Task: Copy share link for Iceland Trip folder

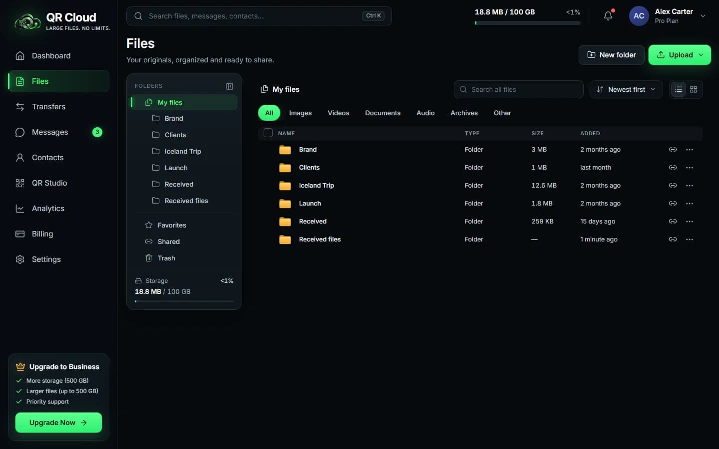Action: pyautogui.click(x=673, y=186)
